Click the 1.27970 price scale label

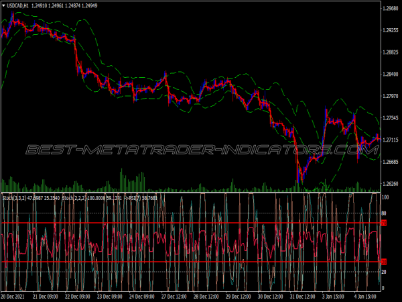[x=390, y=96]
